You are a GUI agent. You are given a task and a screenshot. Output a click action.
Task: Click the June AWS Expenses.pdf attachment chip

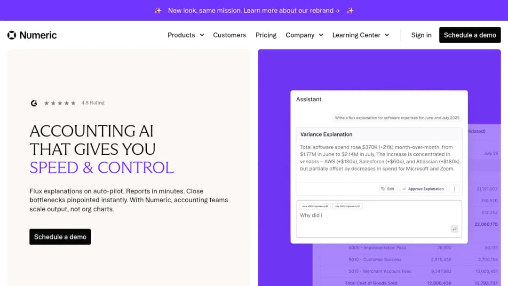click(315, 206)
